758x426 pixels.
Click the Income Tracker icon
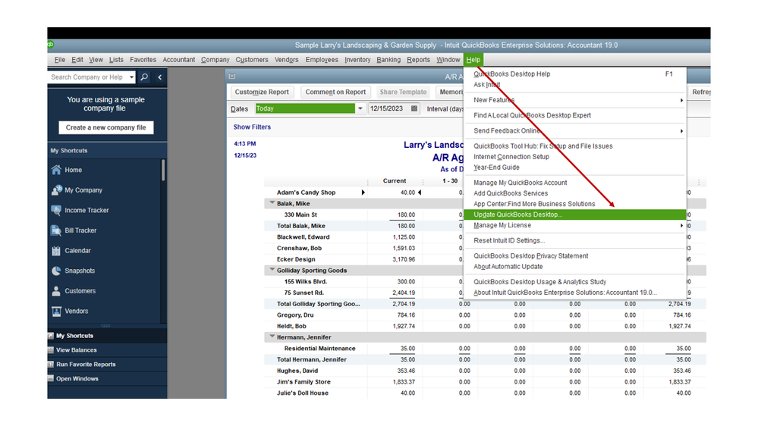point(56,211)
